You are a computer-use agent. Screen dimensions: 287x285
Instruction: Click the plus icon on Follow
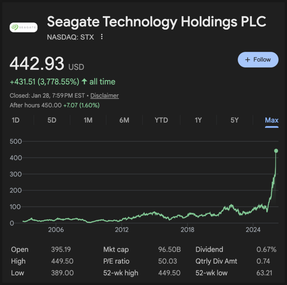(247, 60)
